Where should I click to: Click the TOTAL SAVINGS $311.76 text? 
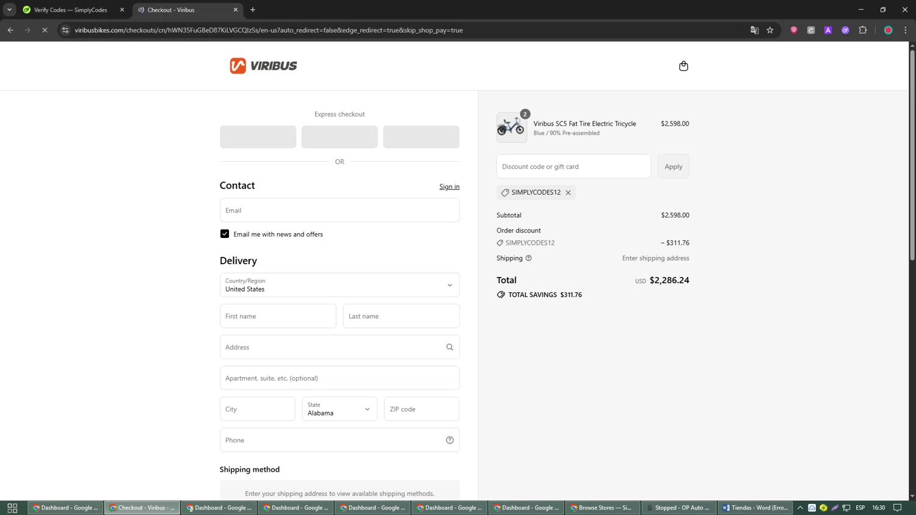coord(545,295)
